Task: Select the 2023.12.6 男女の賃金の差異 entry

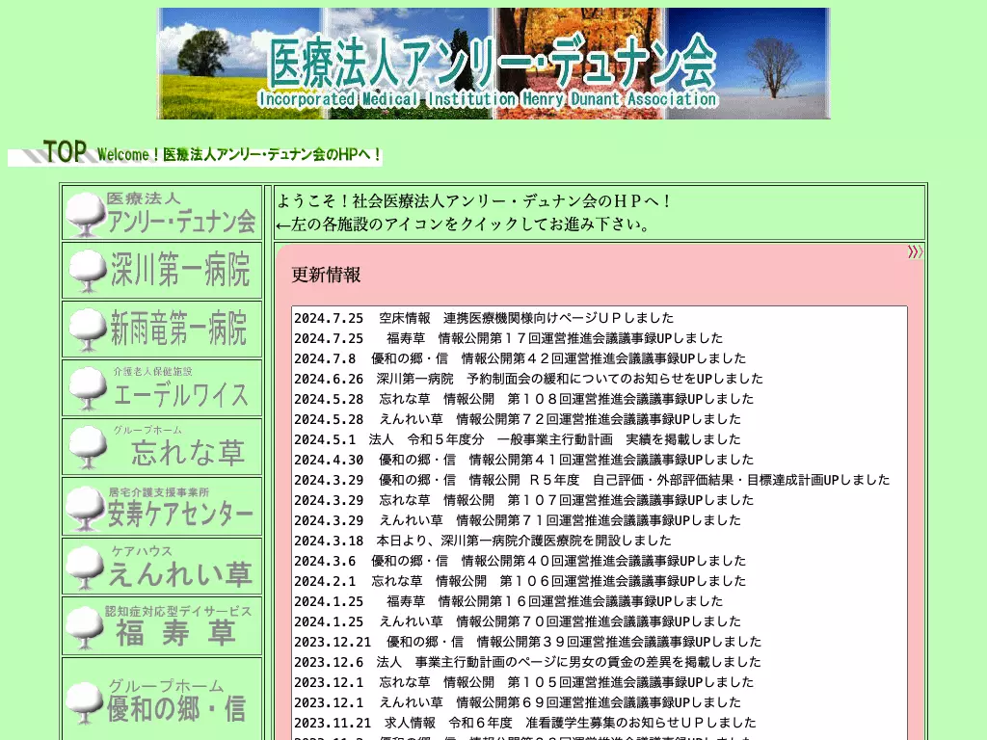Action: pos(527,662)
